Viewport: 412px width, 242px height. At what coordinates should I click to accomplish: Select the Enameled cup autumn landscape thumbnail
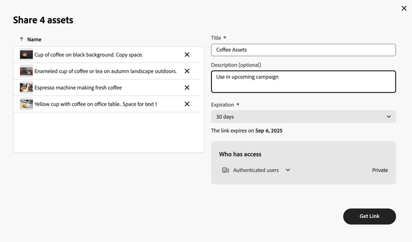[26, 71]
